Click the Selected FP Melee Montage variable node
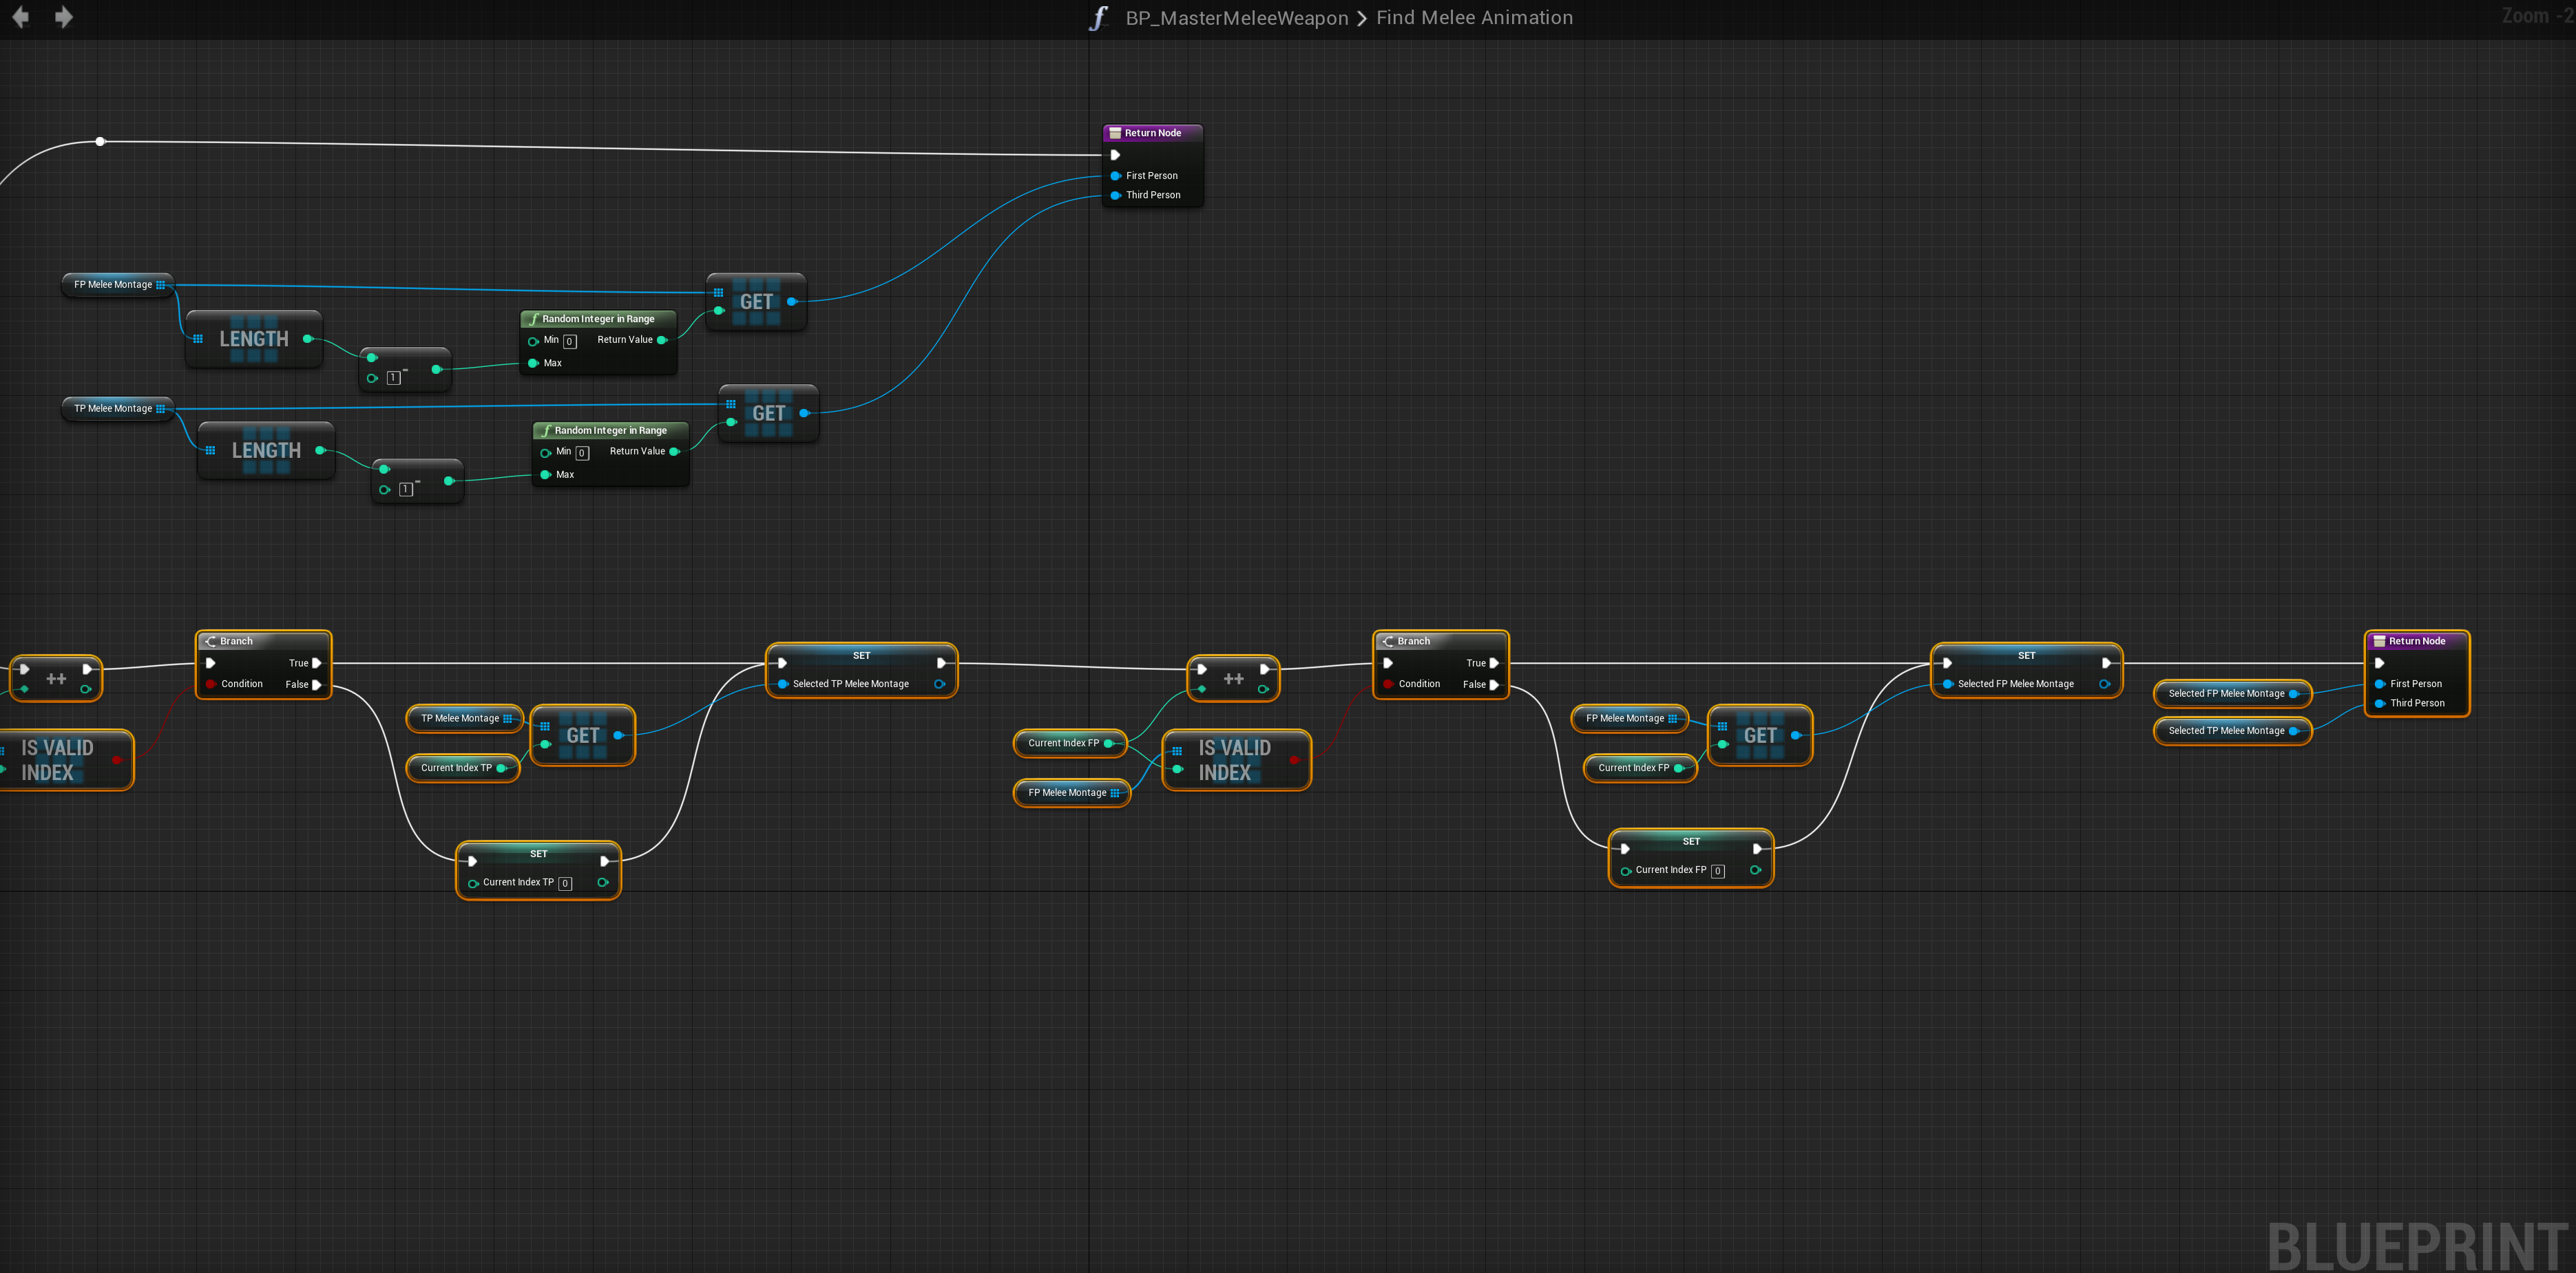Image resolution: width=2576 pixels, height=1273 pixels. [2225, 694]
